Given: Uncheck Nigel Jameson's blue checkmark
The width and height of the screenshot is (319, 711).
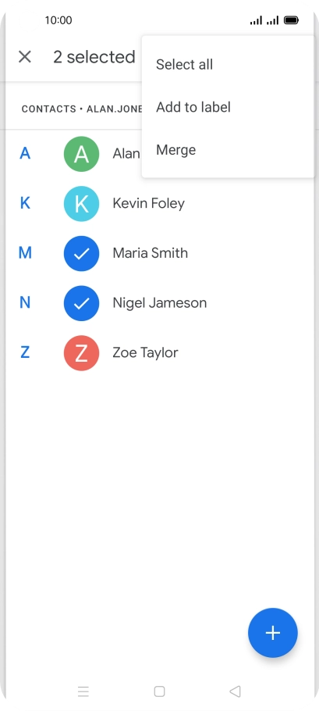Looking at the screenshot, I should coord(81,303).
